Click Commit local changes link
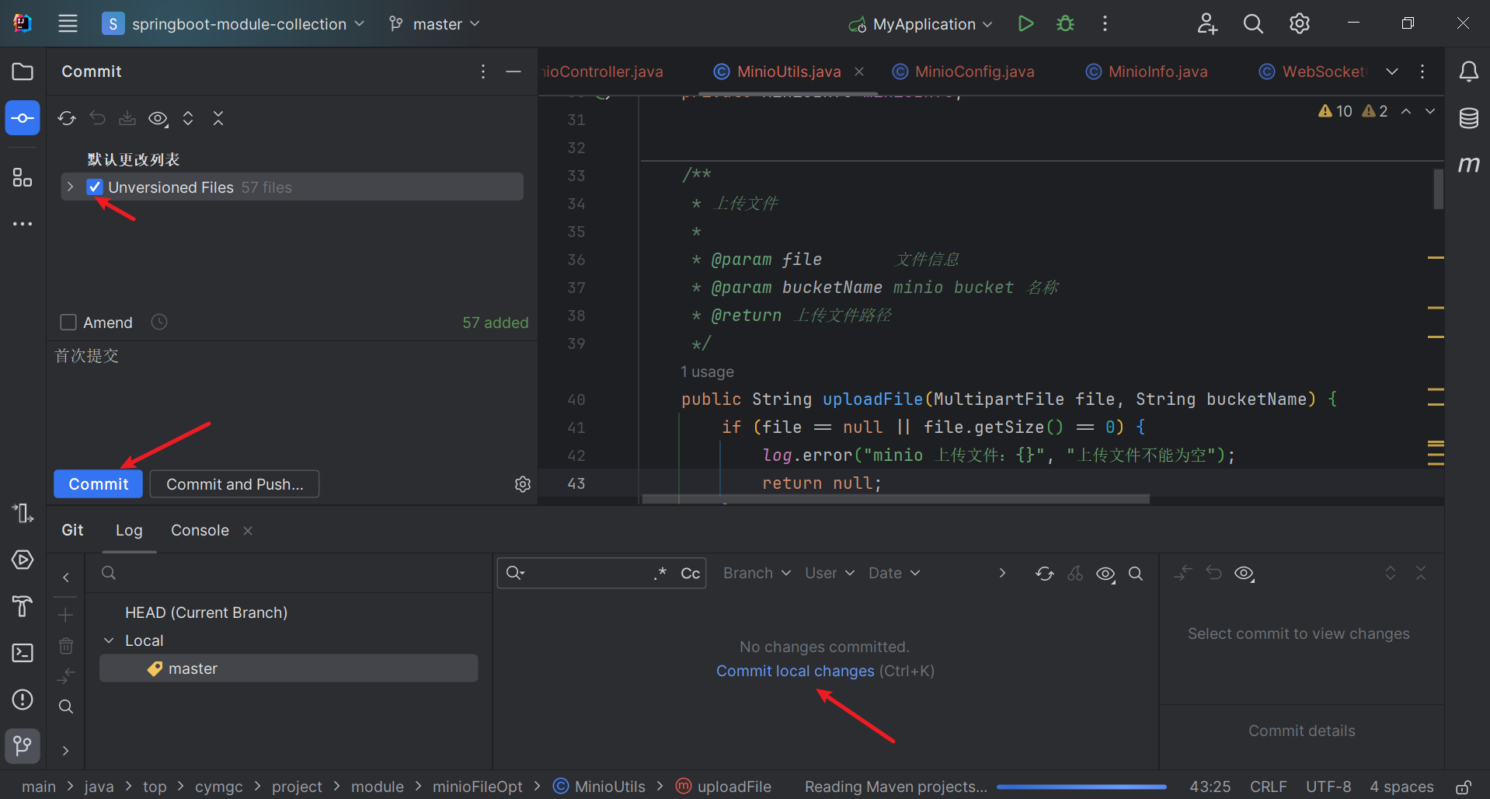Screen dimensions: 1490x799 point(795,671)
